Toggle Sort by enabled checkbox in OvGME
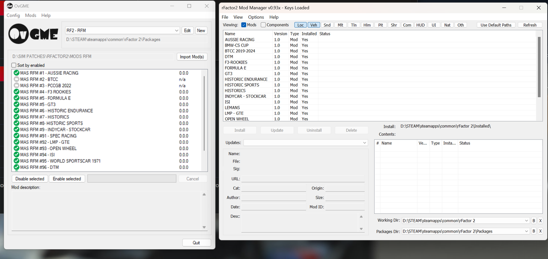 pyautogui.click(x=14, y=65)
